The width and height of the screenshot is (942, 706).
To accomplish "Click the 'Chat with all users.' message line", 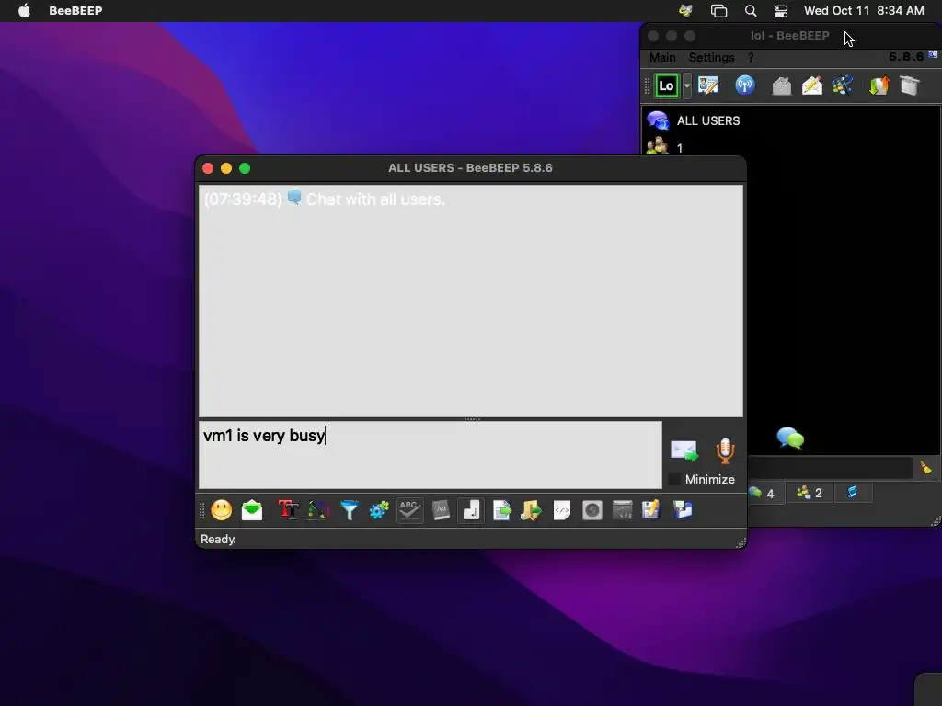I will (376, 199).
